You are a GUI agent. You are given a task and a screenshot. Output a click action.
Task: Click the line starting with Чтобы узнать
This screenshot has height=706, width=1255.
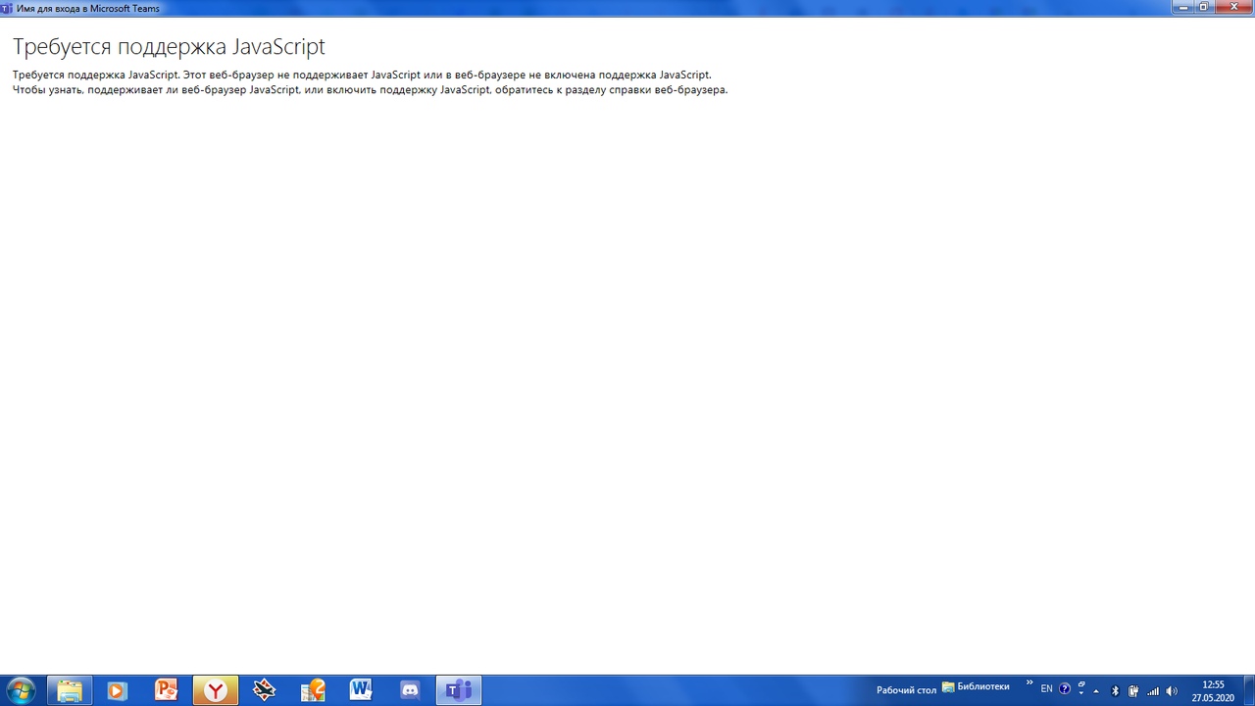[370, 90]
